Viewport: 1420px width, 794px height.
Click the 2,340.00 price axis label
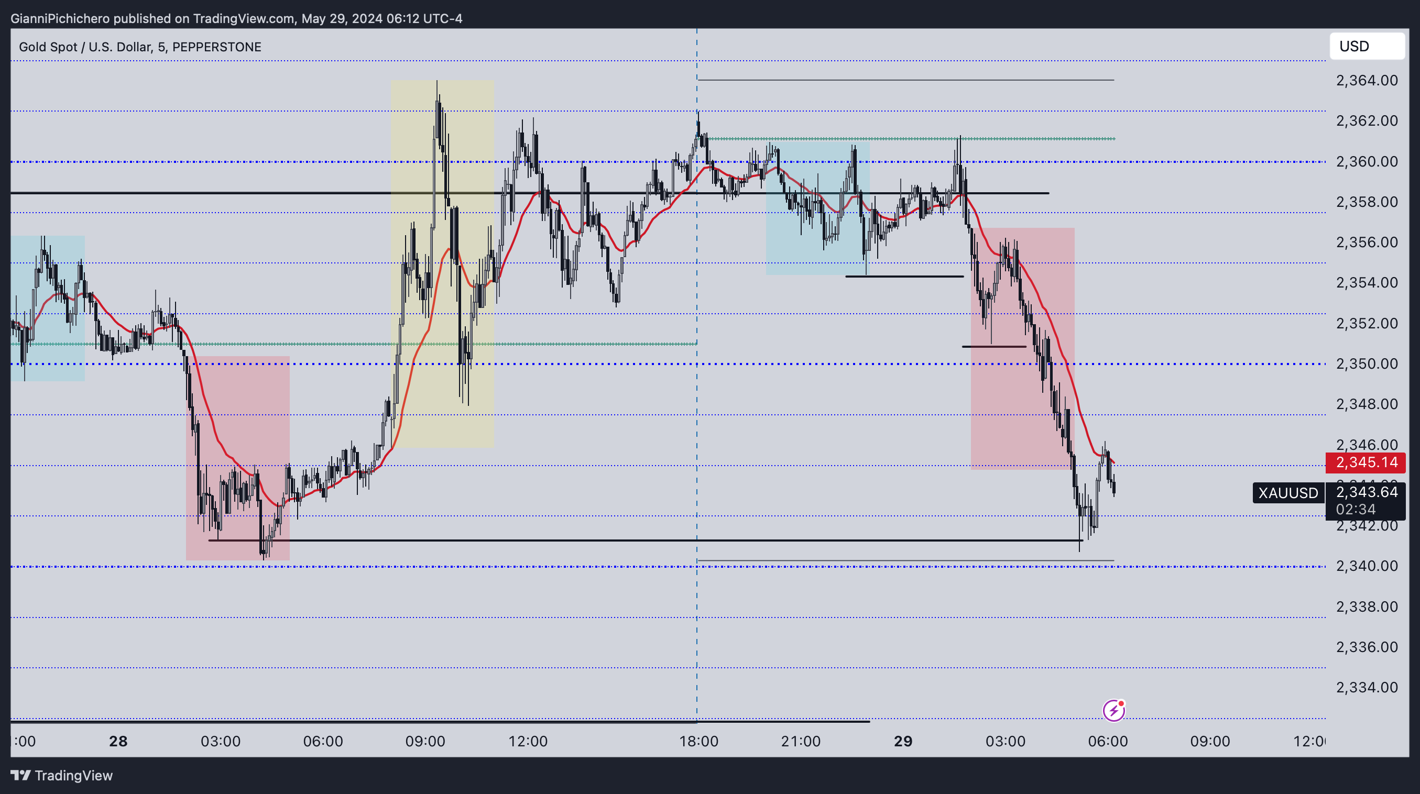[1367, 566]
